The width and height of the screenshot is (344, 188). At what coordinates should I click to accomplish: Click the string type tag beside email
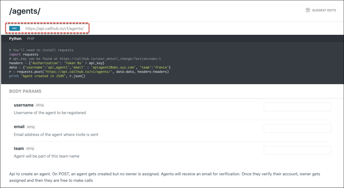[x=31, y=127]
